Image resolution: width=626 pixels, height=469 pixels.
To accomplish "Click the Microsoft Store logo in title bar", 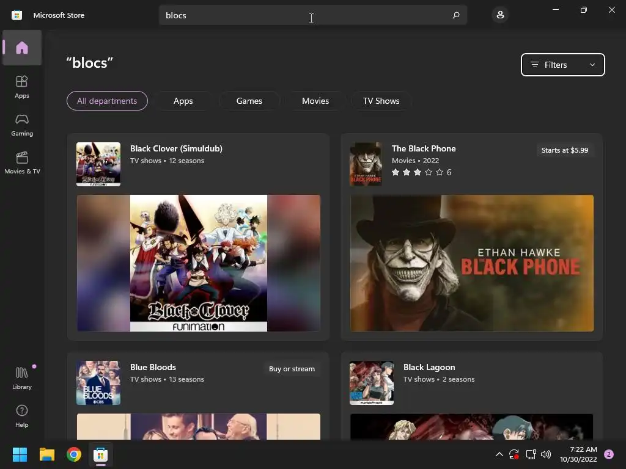I will (17, 15).
